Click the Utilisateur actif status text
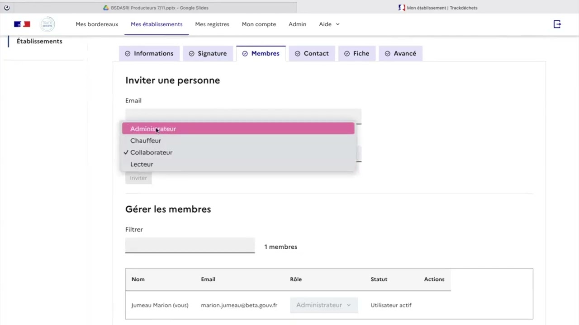Image resolution: width=579 pixels, height=325 pixels. coord(391,305)
